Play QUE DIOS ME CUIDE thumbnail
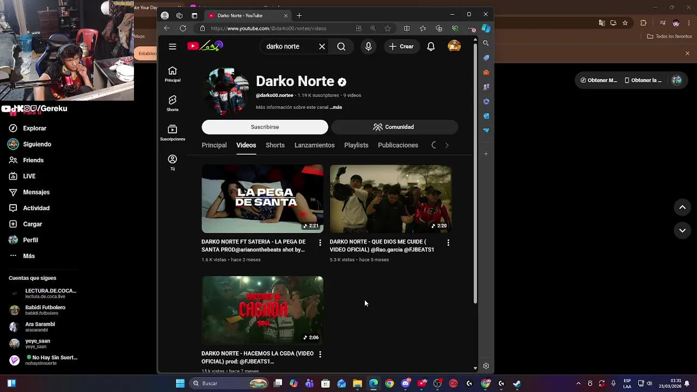This screenshot has height=392, width=697. [390, 199]
